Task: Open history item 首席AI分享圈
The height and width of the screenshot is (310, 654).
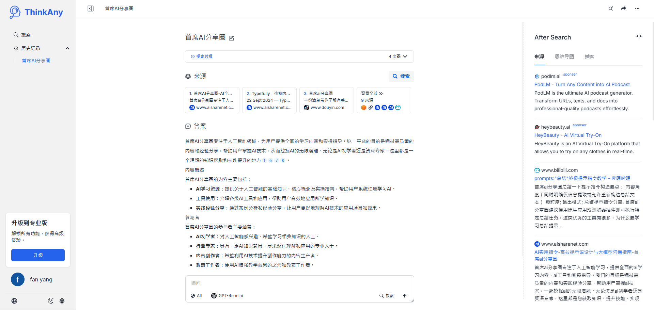Action: pos(36,61)
